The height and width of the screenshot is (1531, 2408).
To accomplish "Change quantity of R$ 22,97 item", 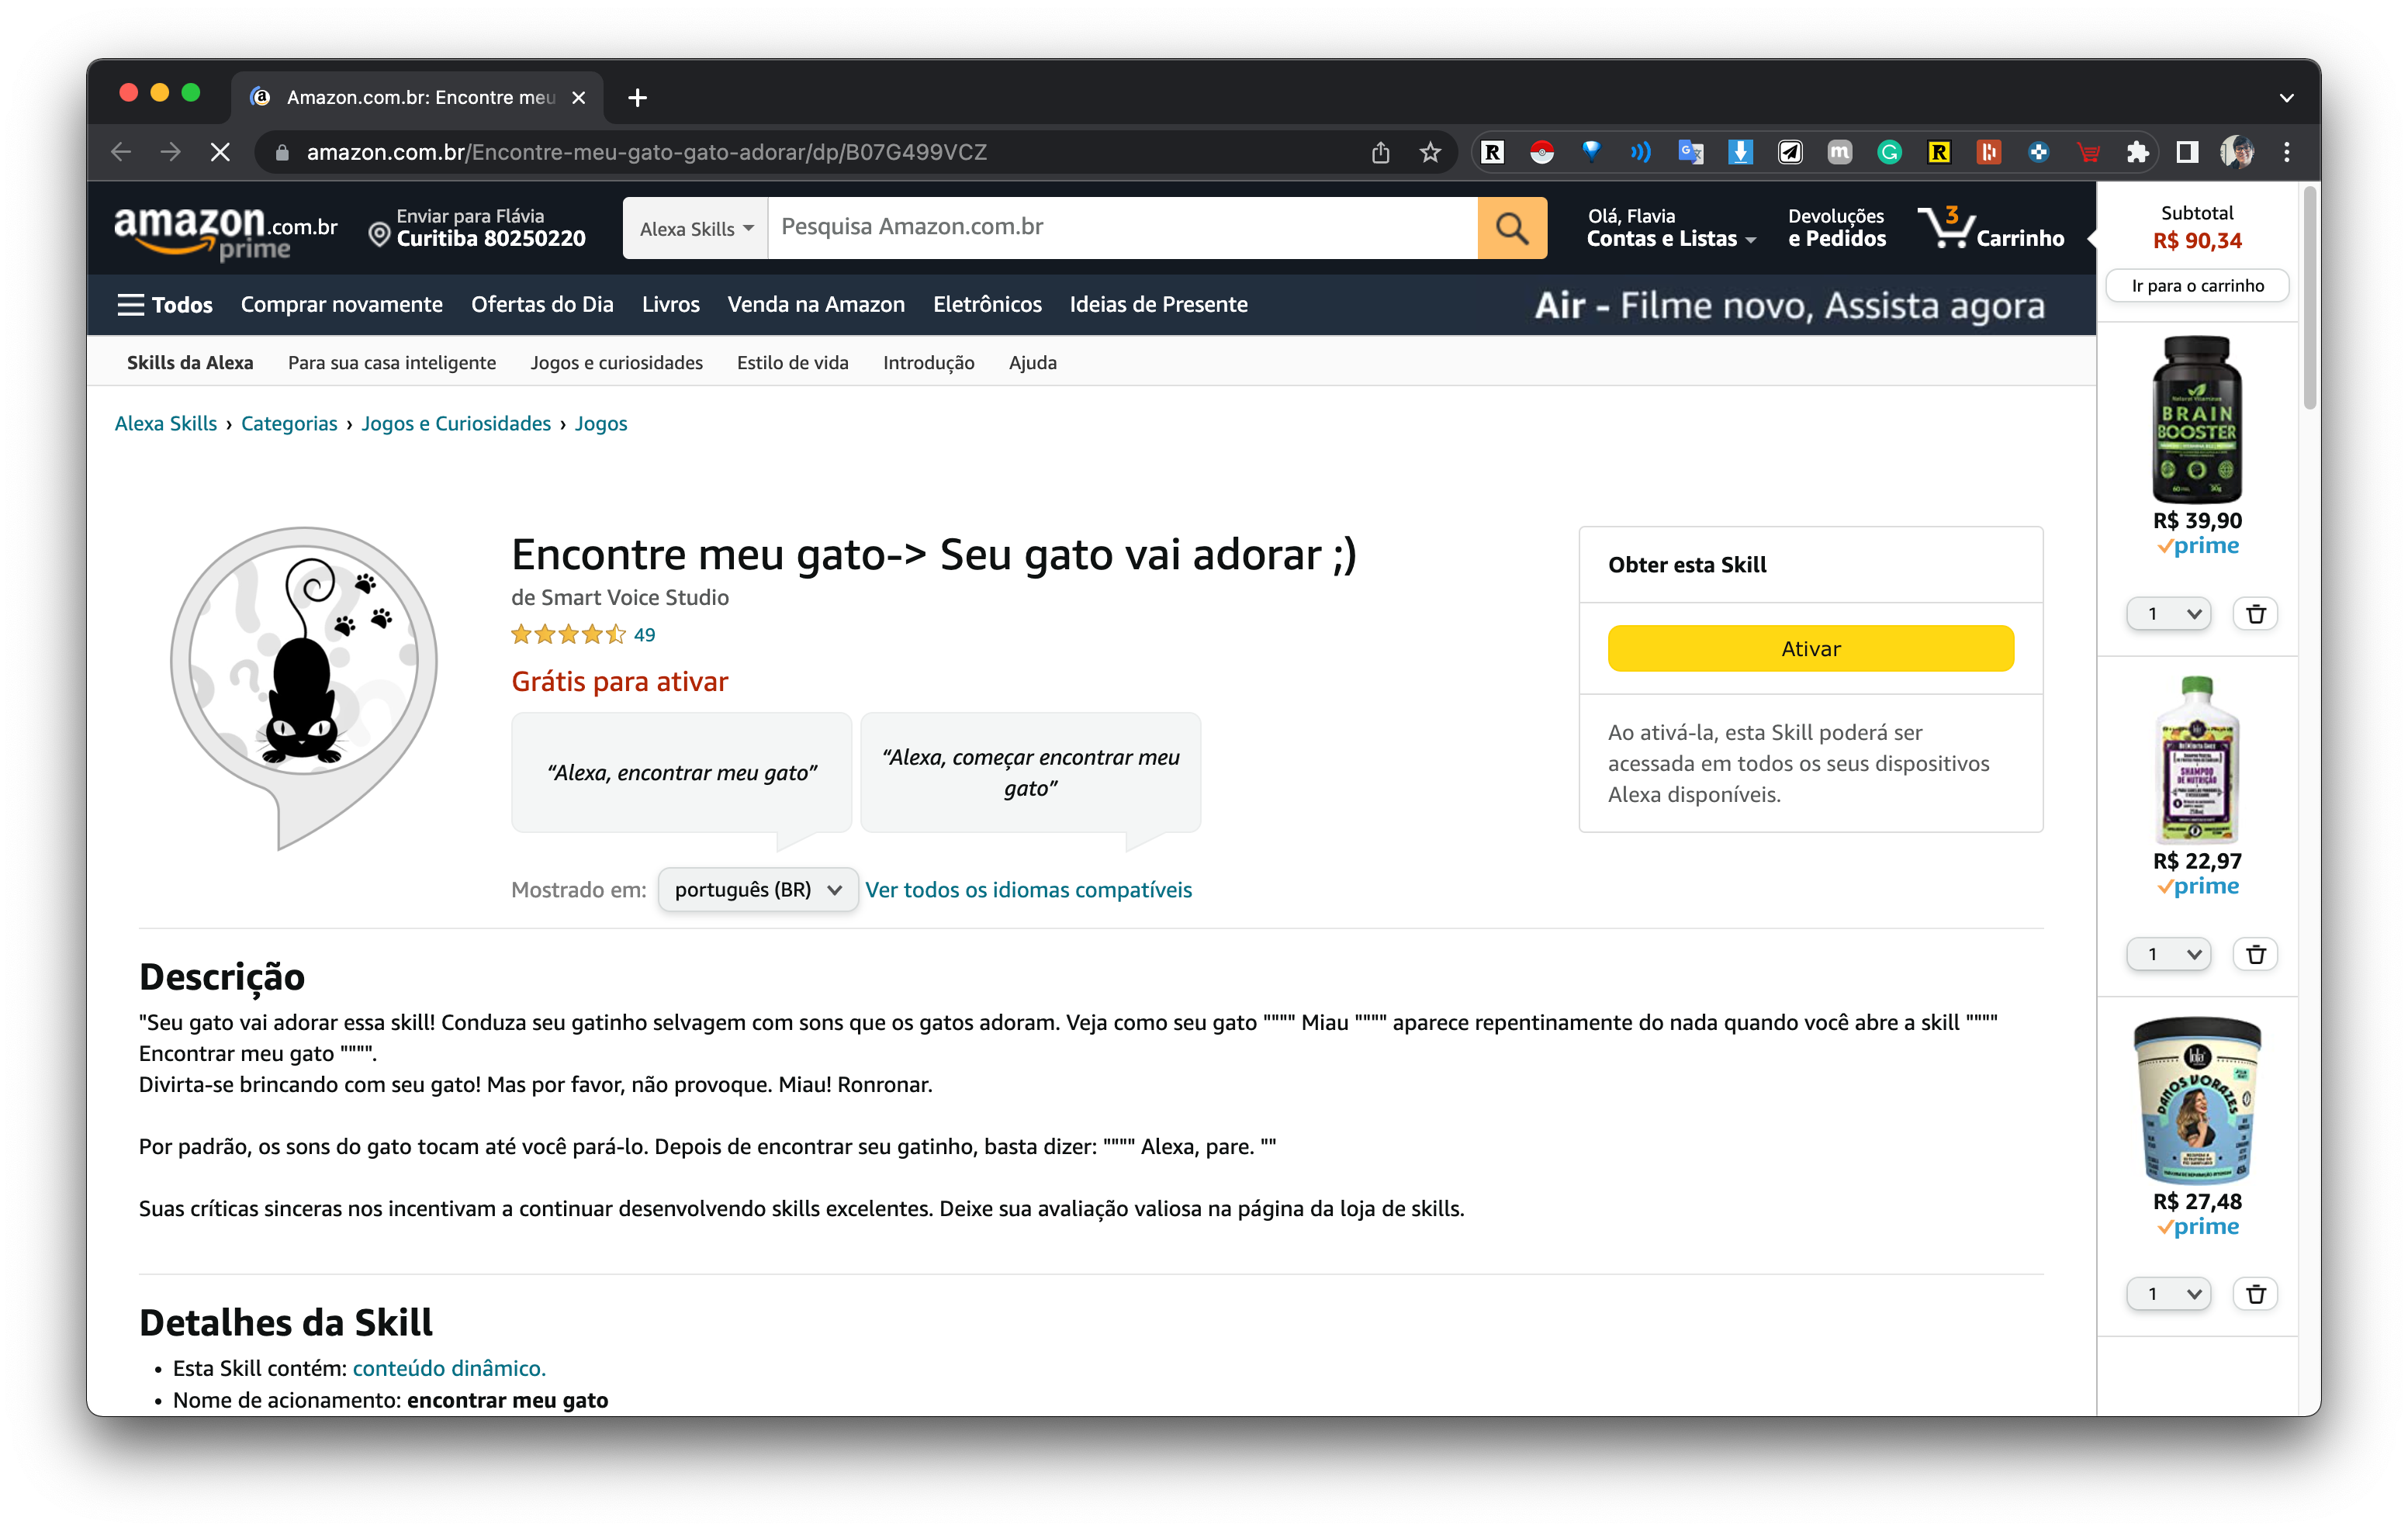I will click(2169, 954).
